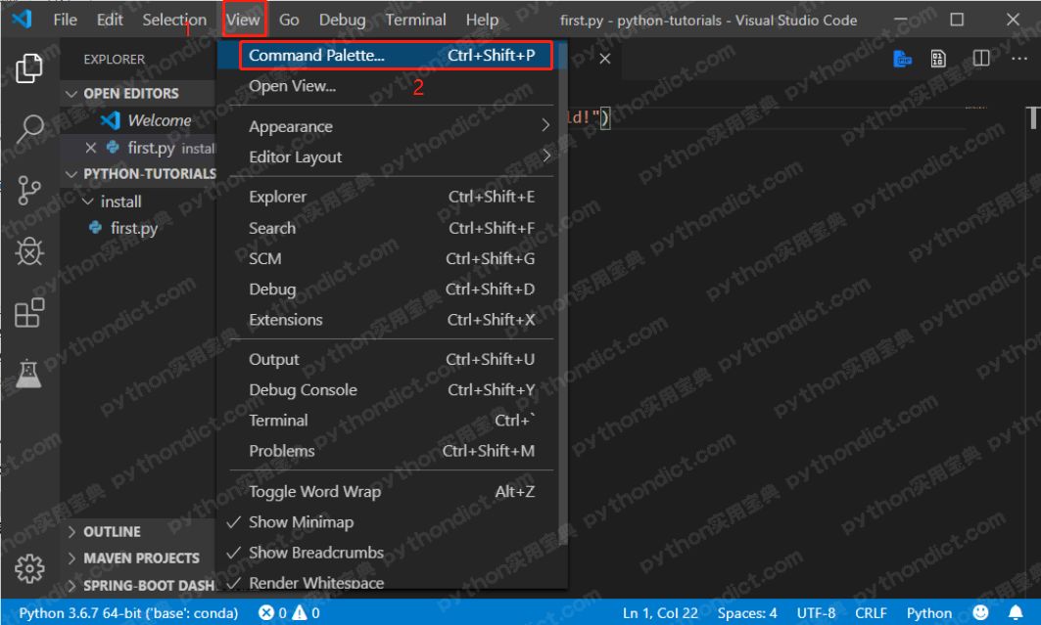Select Open View... menu entry
This screenshot has height=625, width=1041.
[x=392, y=86]
